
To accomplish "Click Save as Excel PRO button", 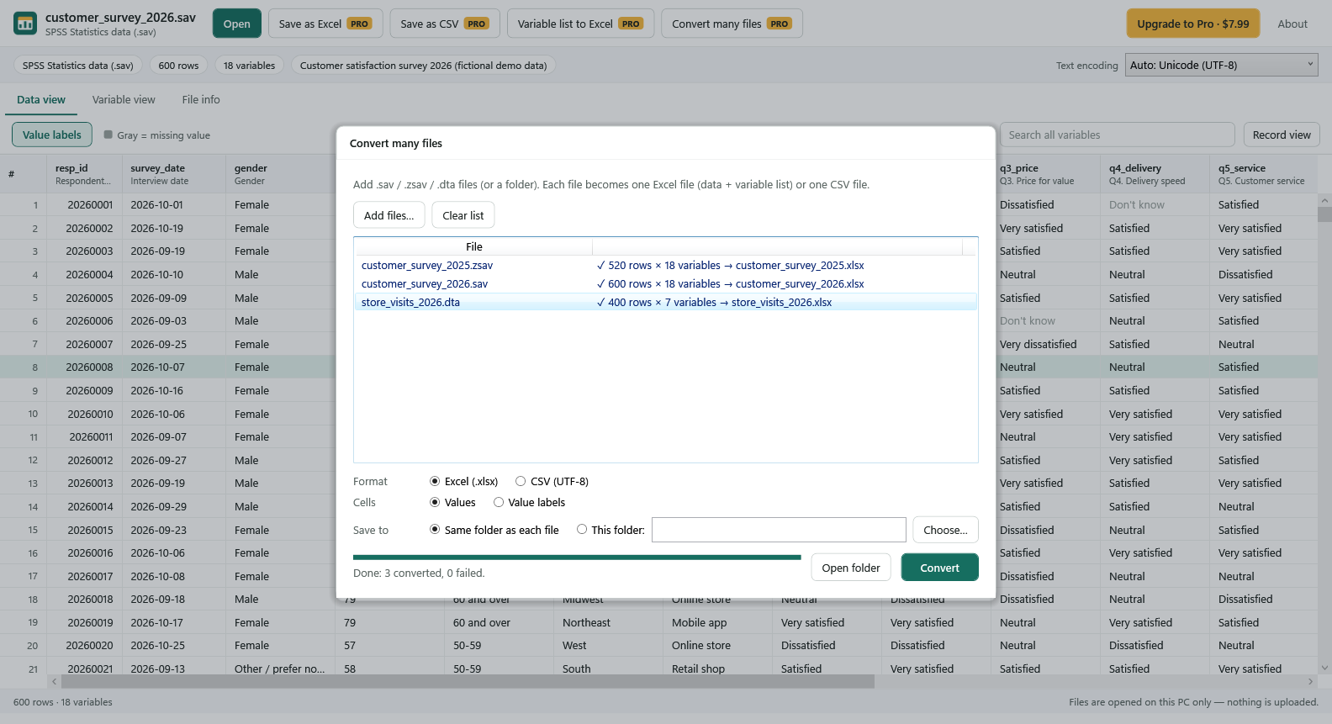I will 325,24.
